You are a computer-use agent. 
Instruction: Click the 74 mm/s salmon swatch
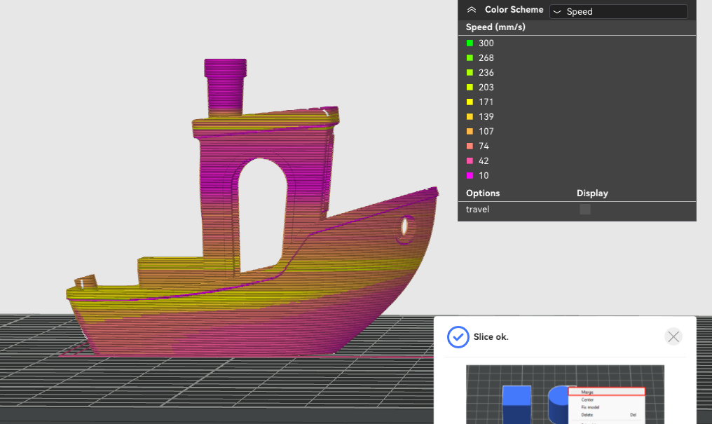point(470,146)
